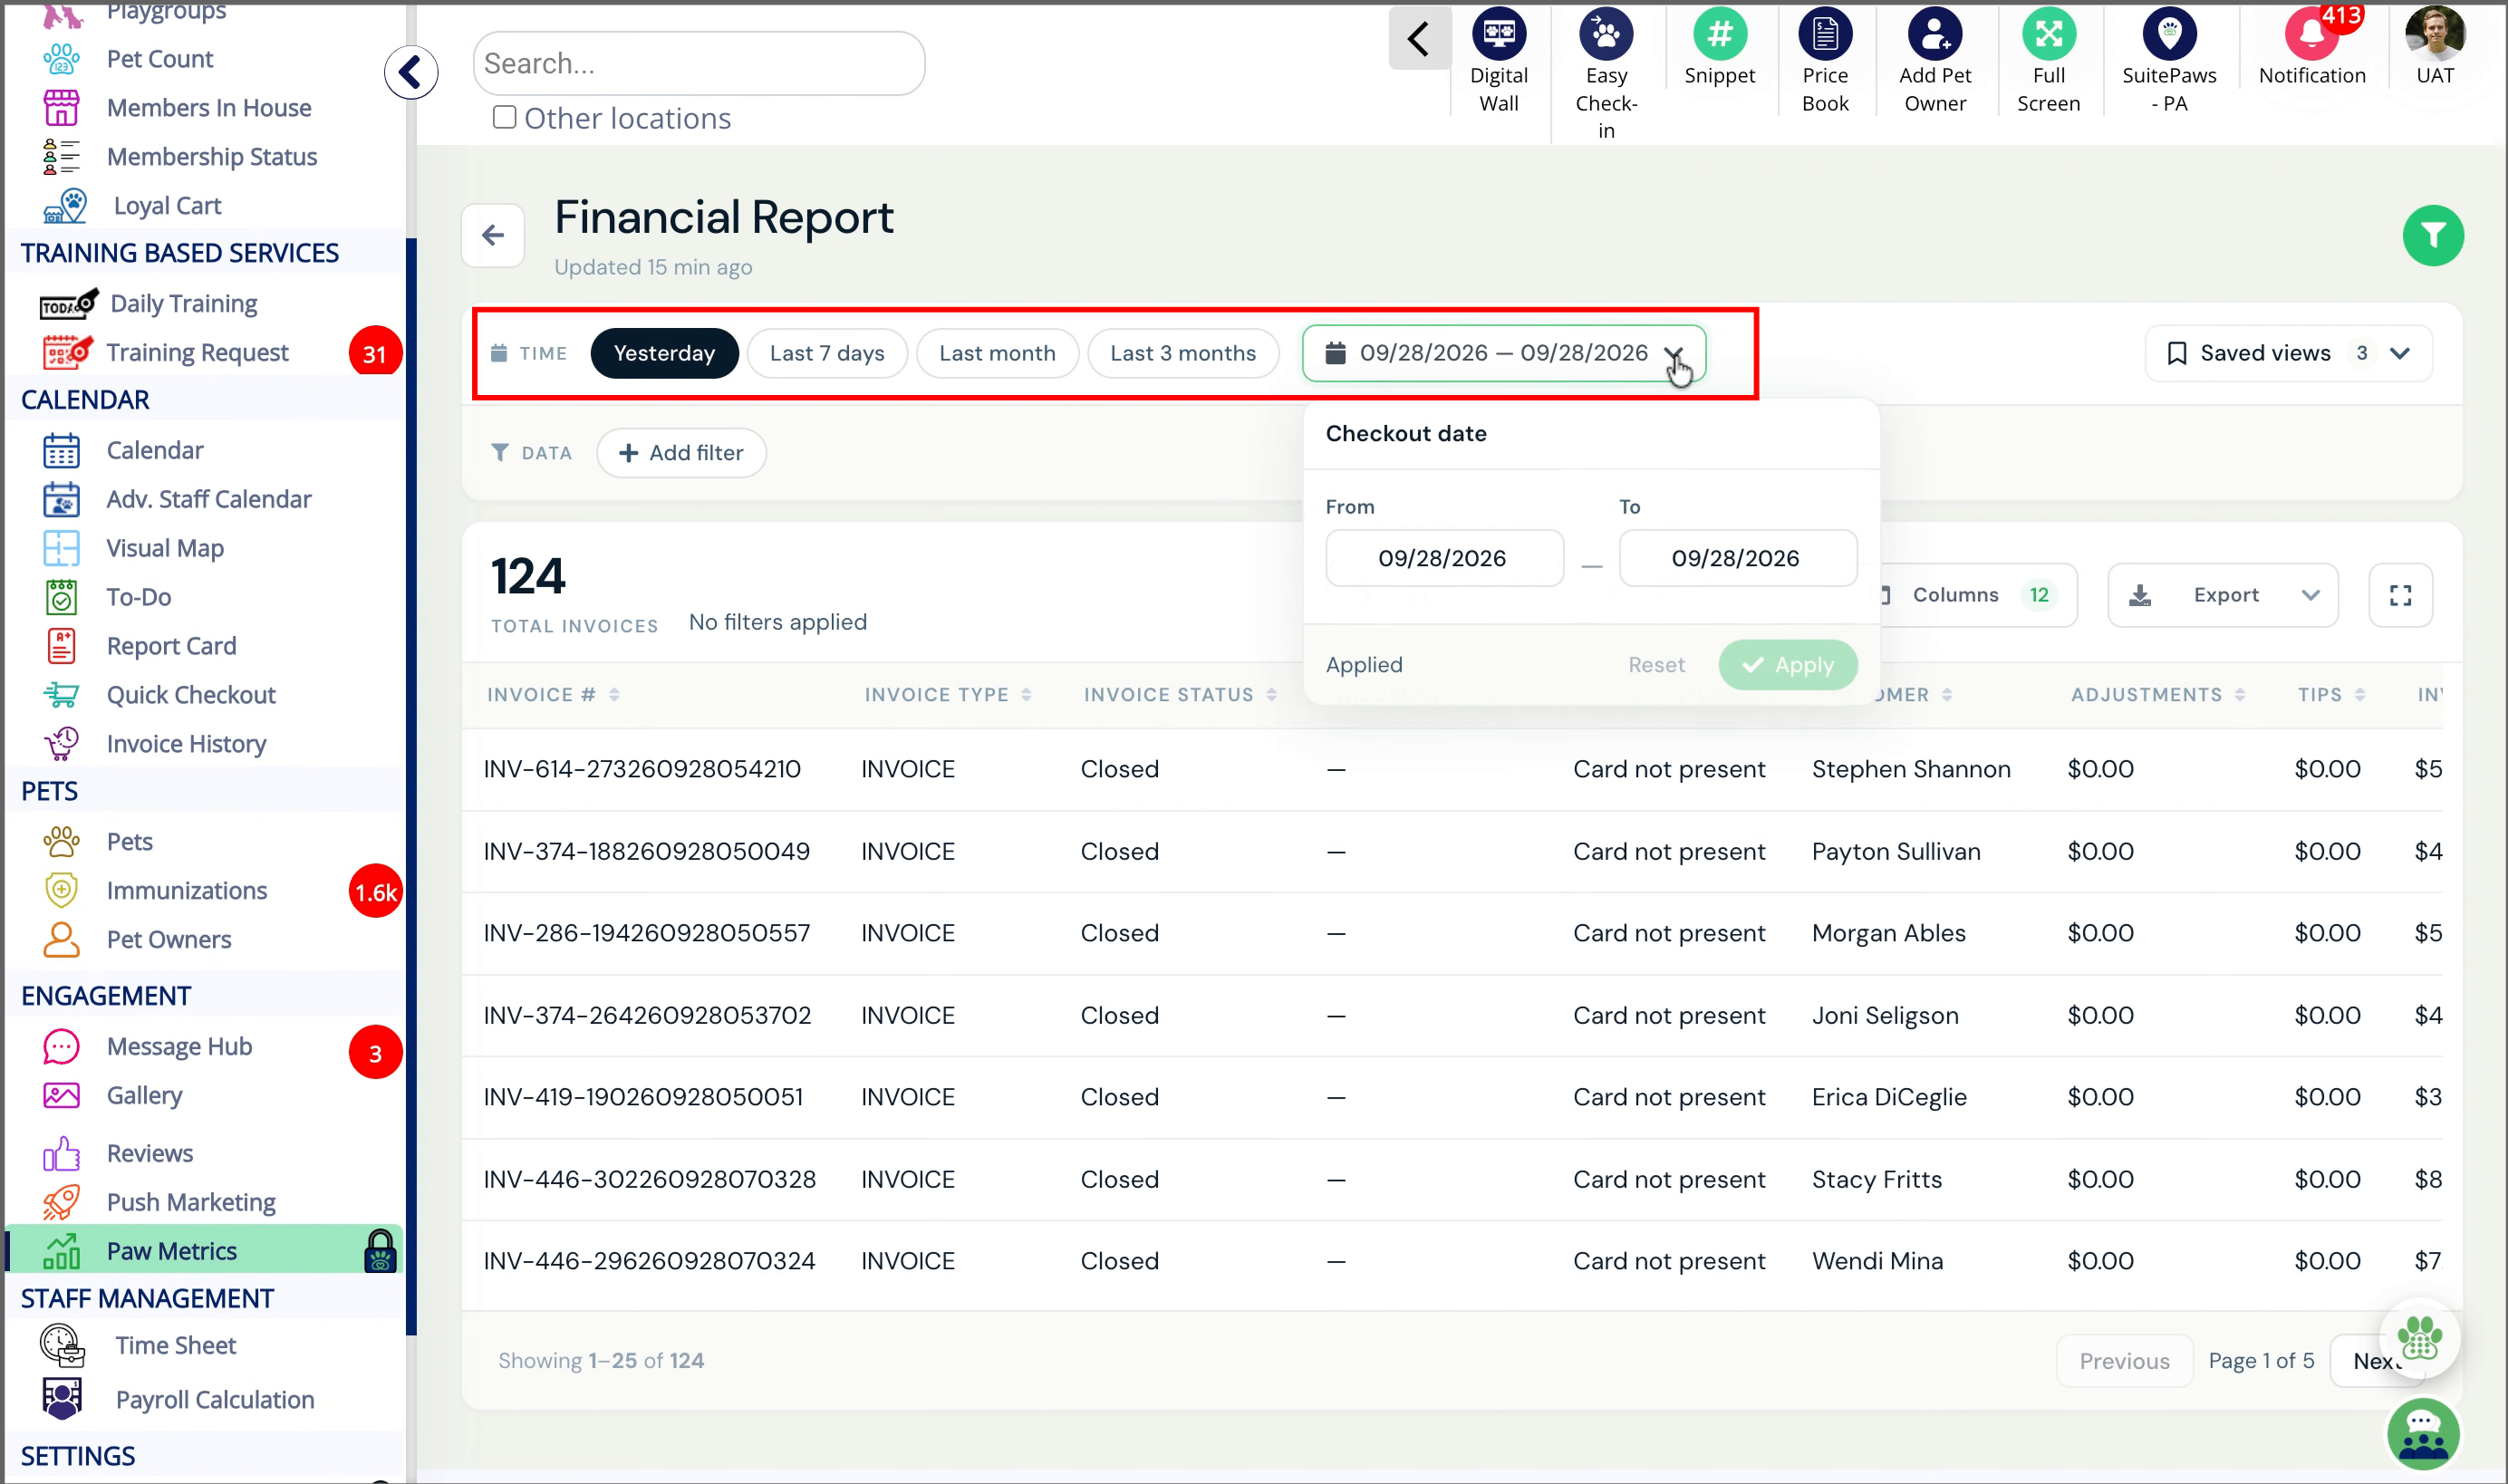
Task: Click Reset in Checkout date popup
Action: tap(1655, 665)
